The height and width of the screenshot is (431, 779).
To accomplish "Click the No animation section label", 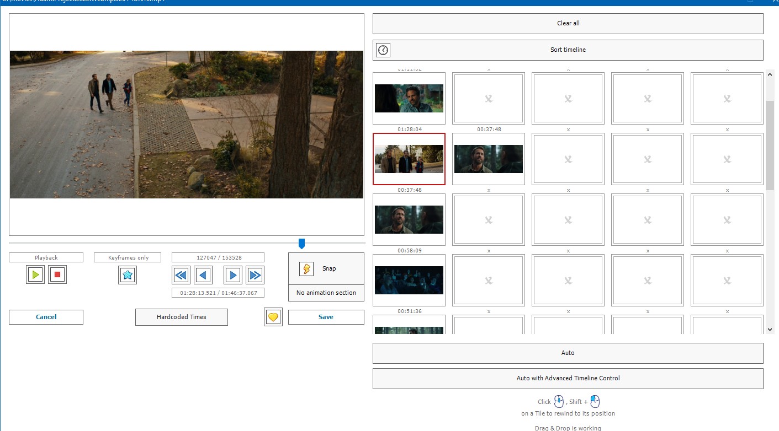I will click(x=326, y=293).
